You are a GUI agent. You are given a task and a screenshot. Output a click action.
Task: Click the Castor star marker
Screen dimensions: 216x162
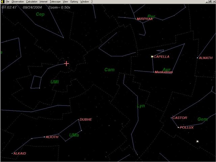coord(171,118)
